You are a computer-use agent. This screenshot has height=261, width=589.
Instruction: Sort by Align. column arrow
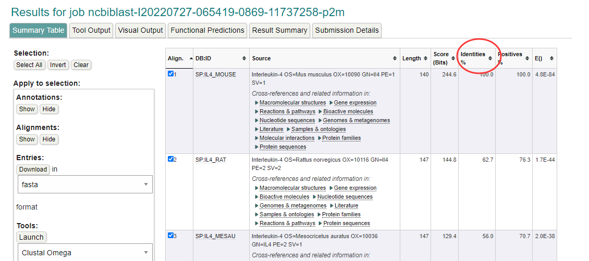(191, 58)
